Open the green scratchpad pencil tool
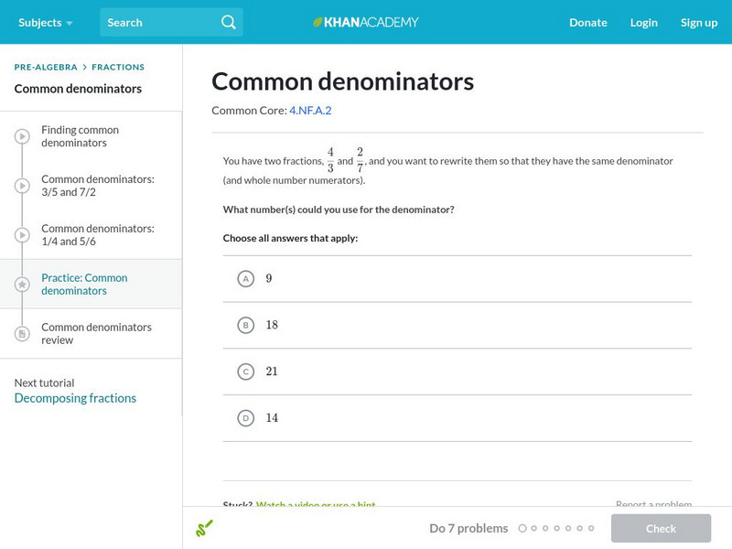The width and height of the screenshot is (732, 549). 204,528
